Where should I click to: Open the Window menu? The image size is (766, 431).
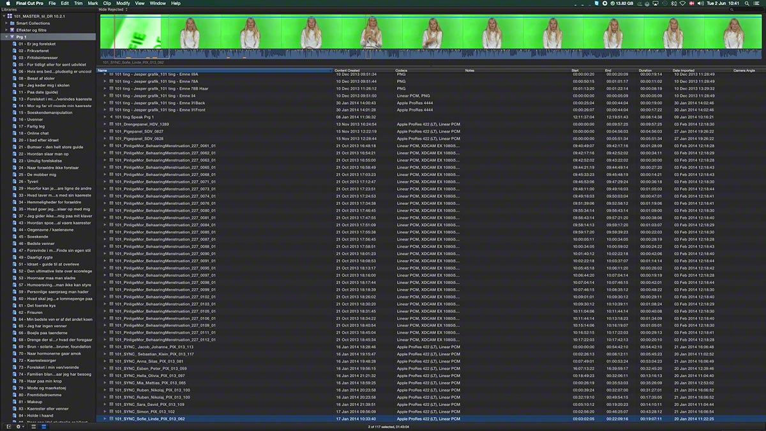pyautogui.click(x=158, y=3)
